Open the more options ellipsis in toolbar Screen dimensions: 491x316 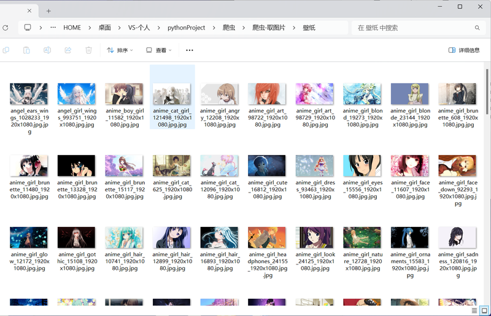(x=190, y=50)
